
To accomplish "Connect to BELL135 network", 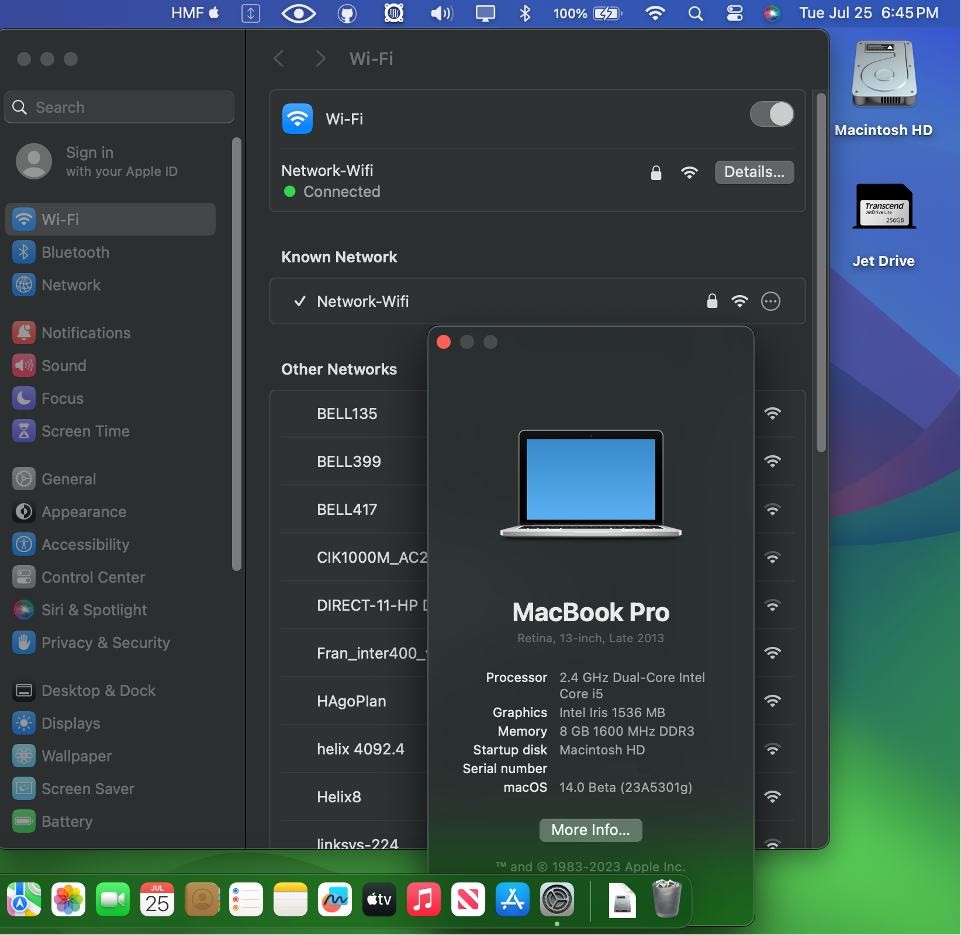I will 347,413.
